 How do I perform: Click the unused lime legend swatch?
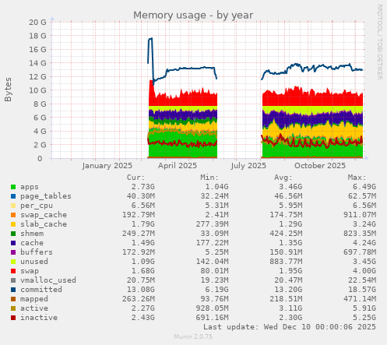[x=13, y=262]
